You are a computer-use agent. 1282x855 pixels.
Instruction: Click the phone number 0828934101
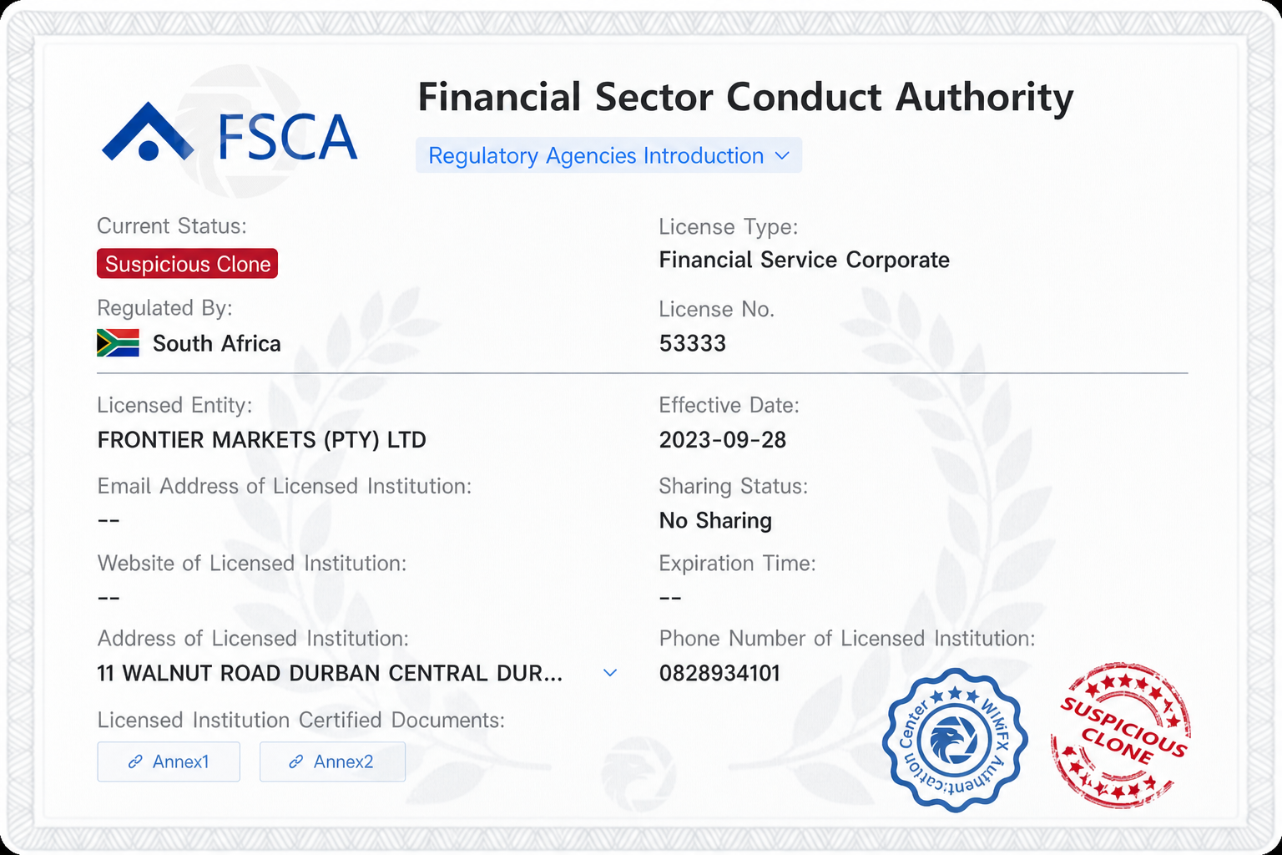(x=719, y=673)
